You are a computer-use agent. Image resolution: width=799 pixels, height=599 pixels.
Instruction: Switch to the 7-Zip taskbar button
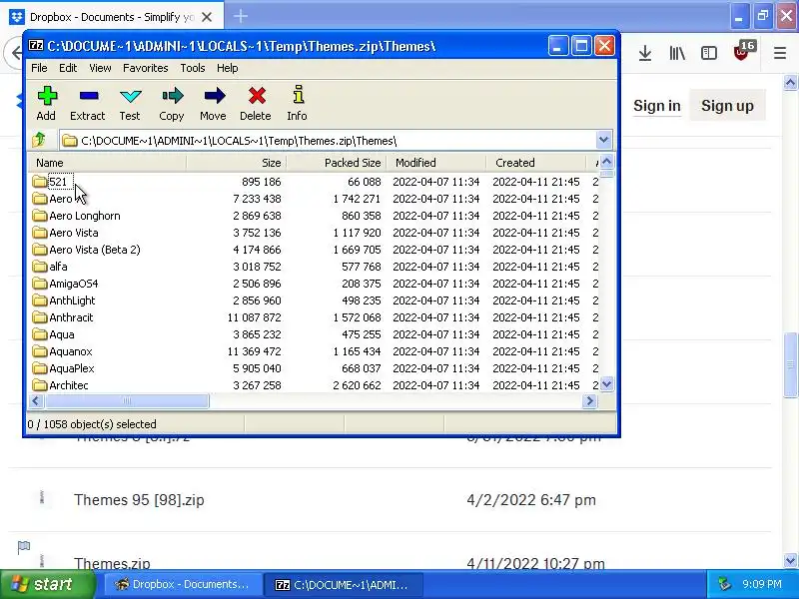344,585
